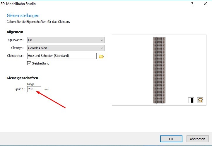Close the 3D-Modellbahn Studio dialog
The height and width of the screenshot is (146, 212).
coord(205,4)
